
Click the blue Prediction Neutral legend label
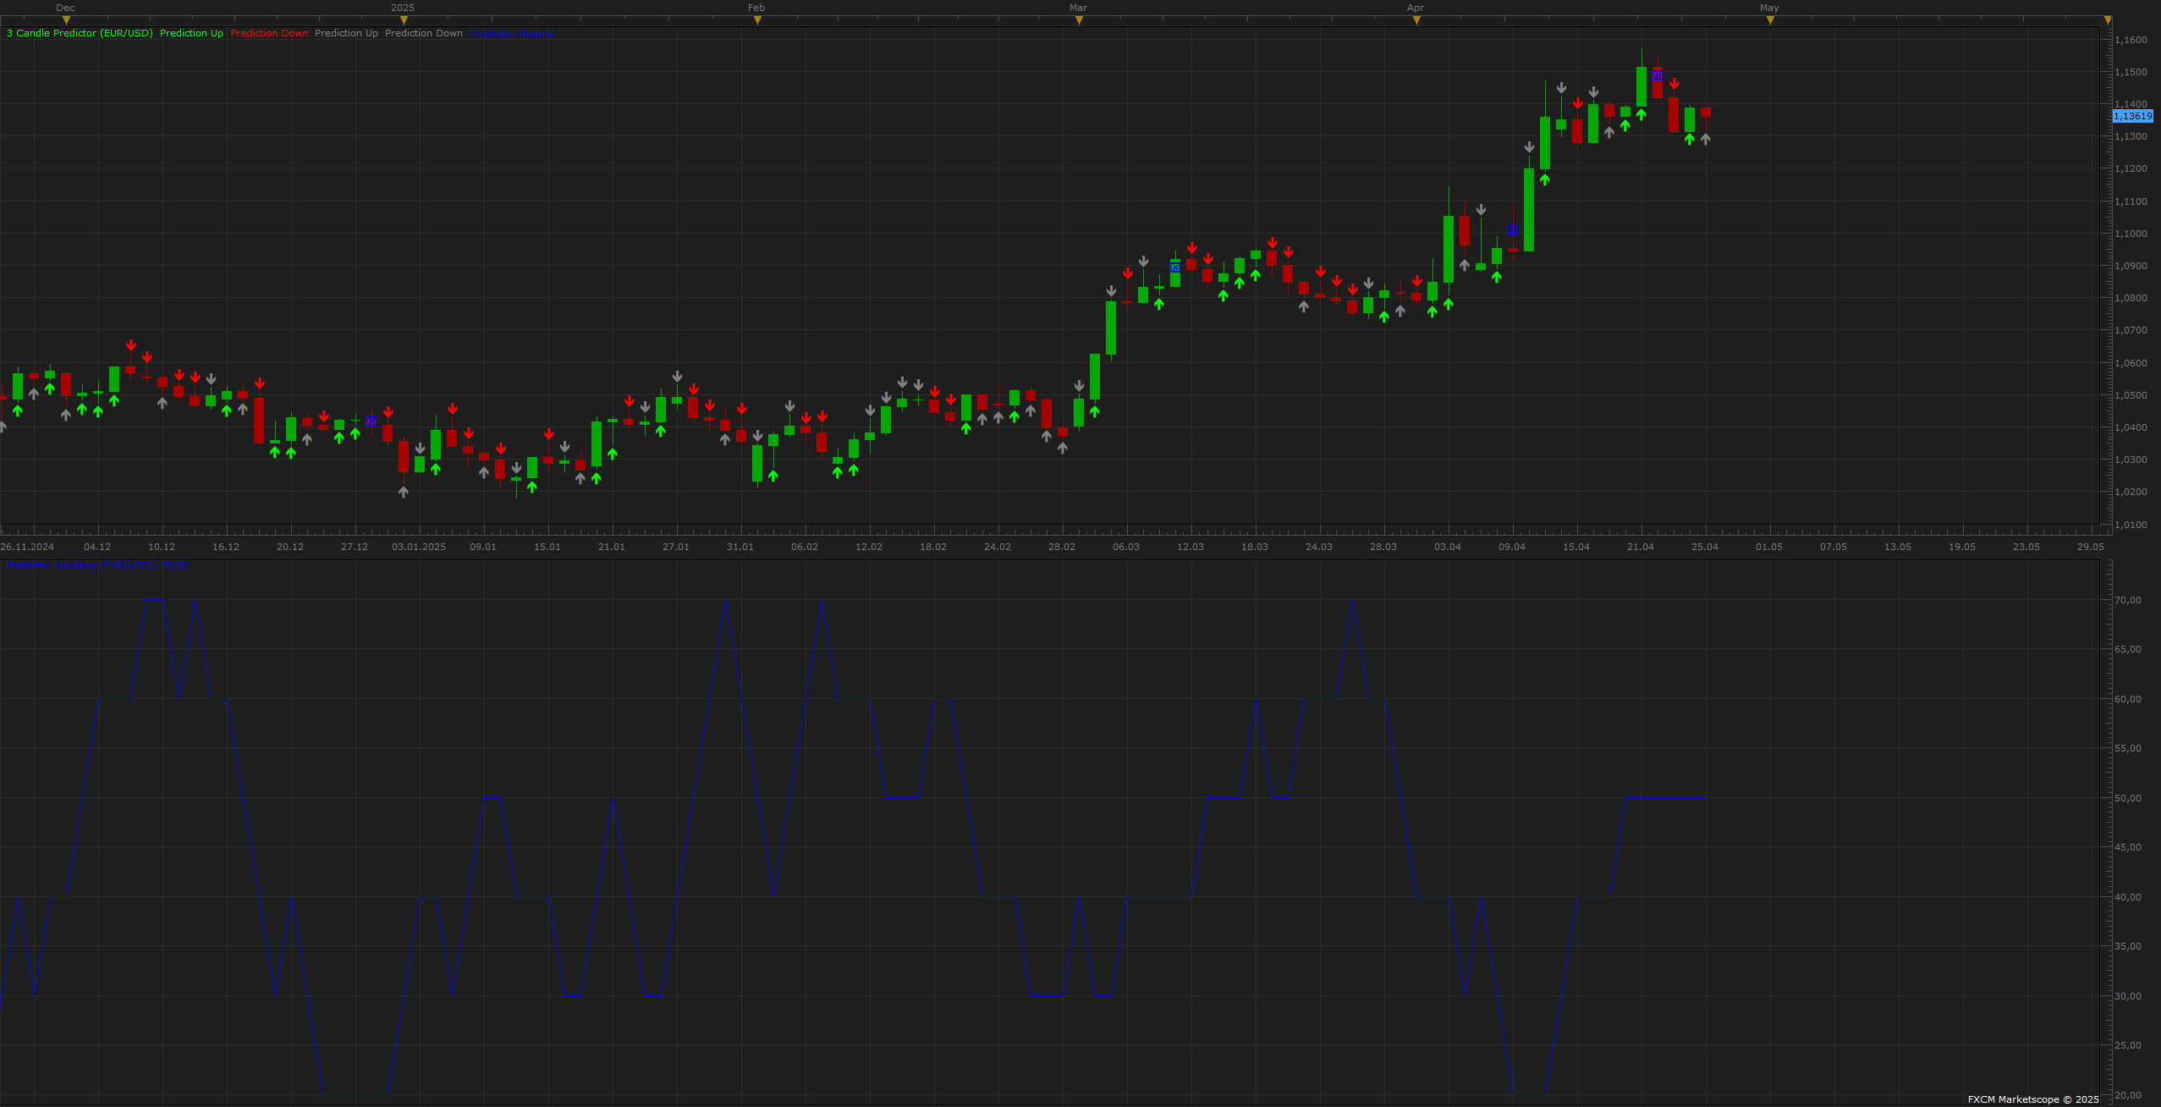(x=512, y=33)
